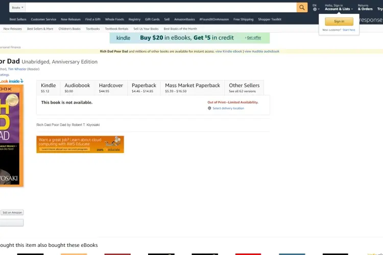Open Textbooks section
Image resolution: width=383 pixels, height=255 pixels.
(x=93, y=29)
